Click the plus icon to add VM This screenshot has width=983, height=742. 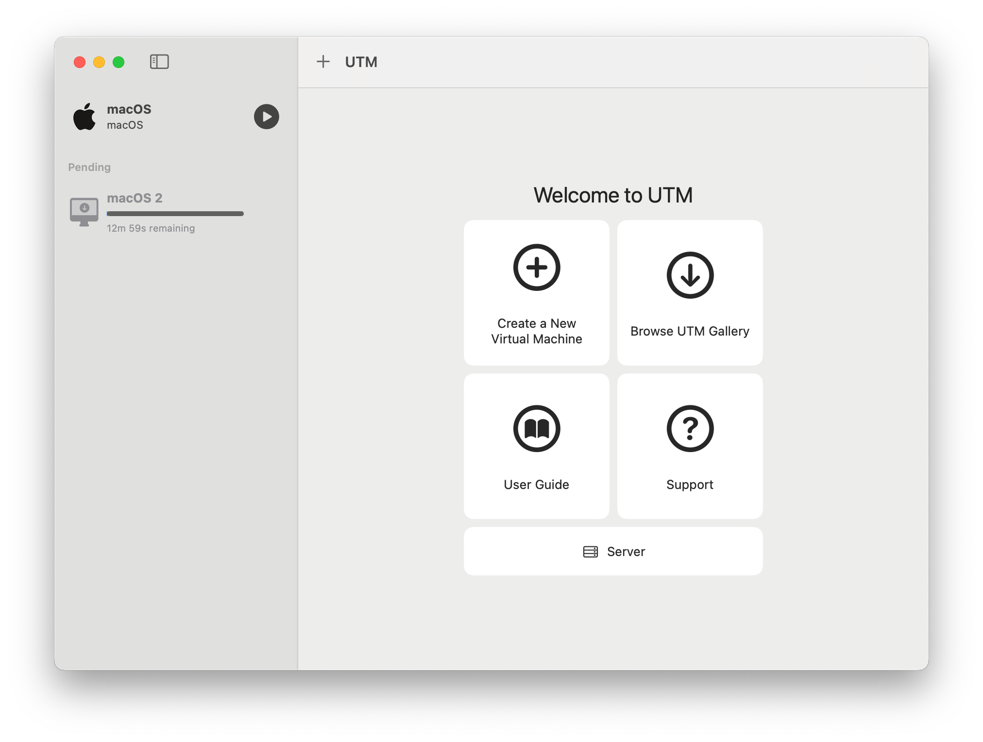click(x=323, y=62)
